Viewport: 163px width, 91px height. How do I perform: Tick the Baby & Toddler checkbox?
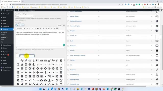click(x=68, y=16)
